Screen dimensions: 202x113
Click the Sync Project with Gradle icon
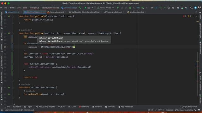tap(178, 8)
